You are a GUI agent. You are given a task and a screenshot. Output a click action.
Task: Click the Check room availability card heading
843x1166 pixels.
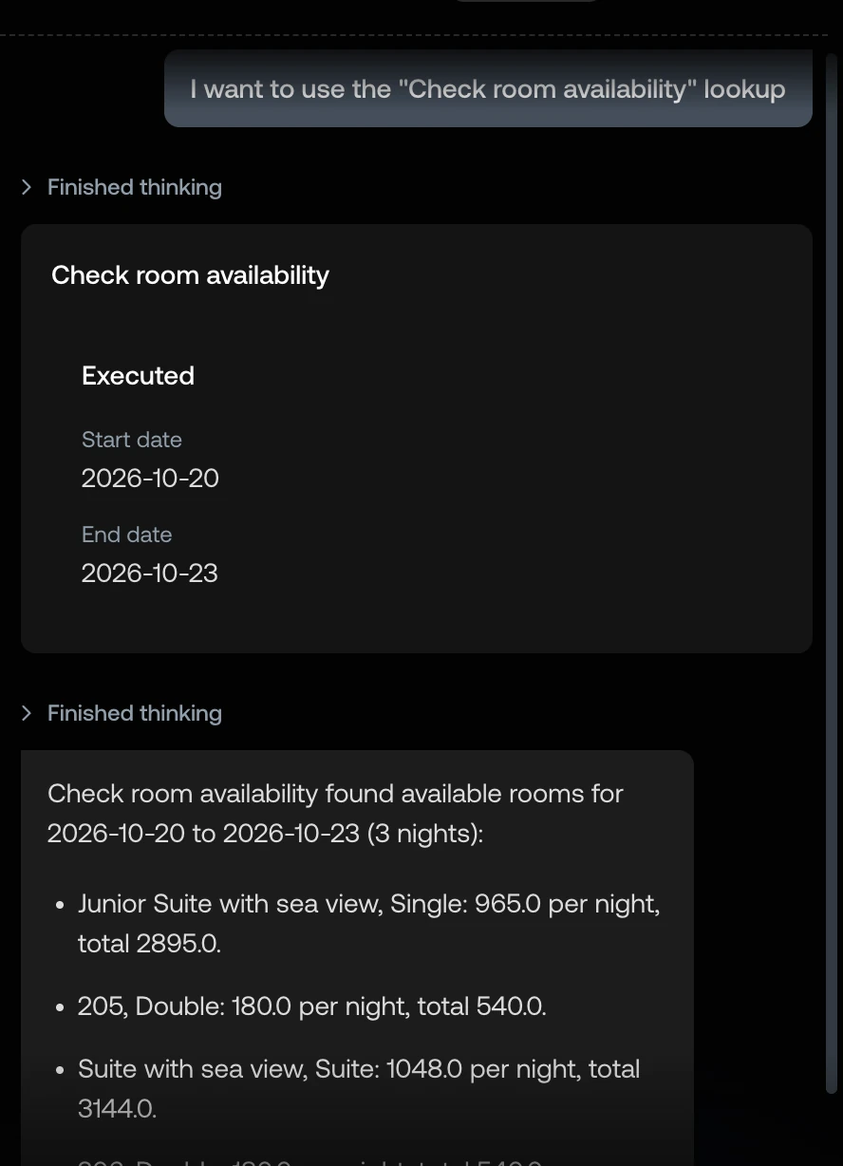pos(190,275)
